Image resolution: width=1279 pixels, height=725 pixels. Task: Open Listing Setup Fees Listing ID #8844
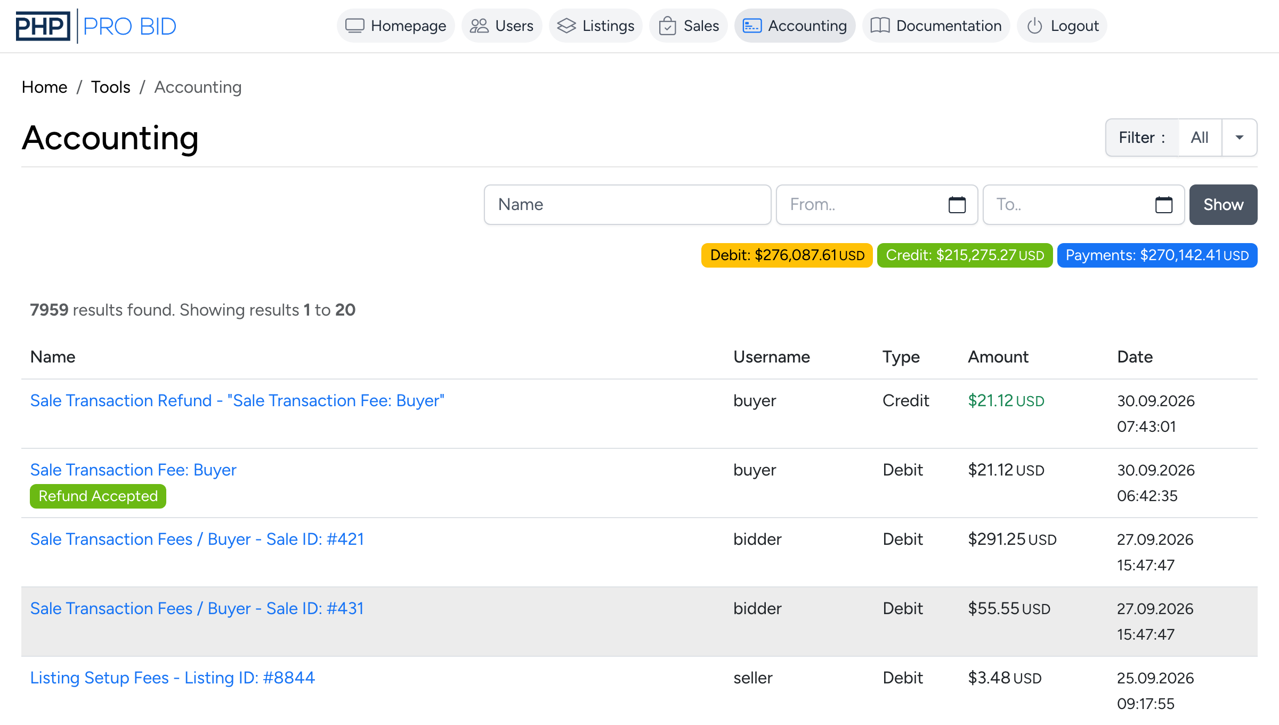(x=173, y=678)
